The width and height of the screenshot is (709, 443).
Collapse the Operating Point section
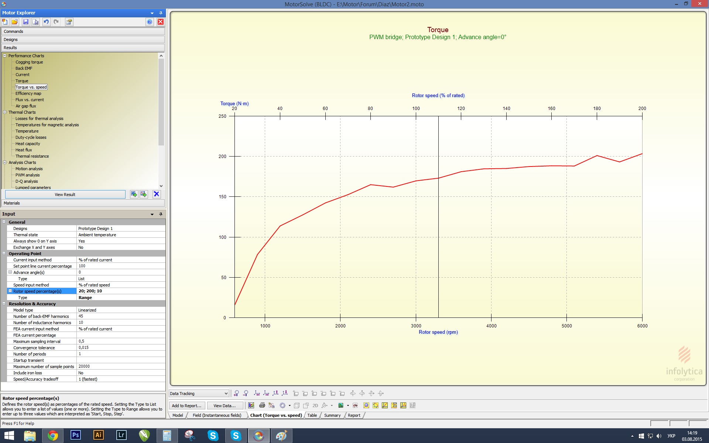[4, 254]
